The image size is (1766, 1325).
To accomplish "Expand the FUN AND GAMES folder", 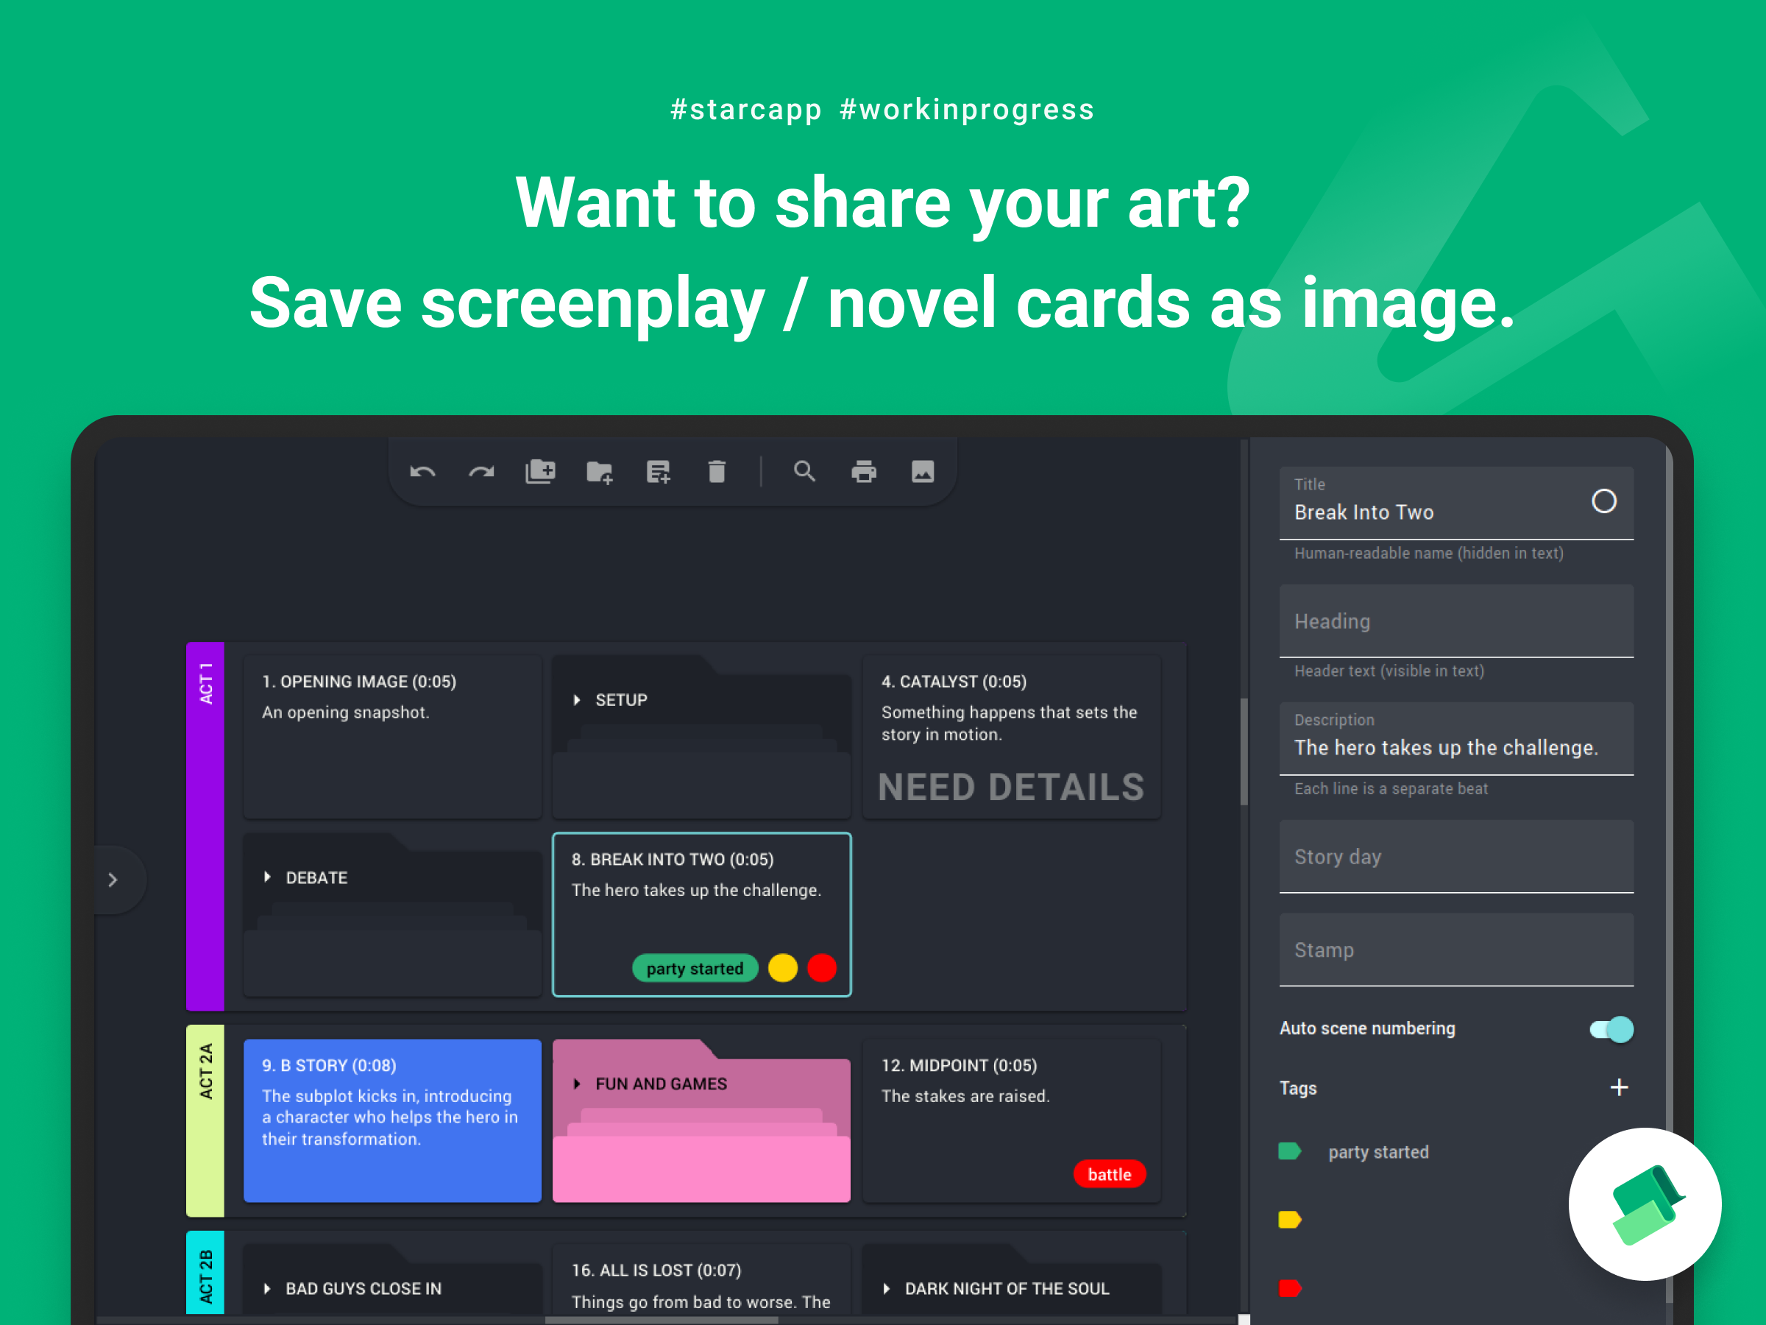I will point(577,1084).
